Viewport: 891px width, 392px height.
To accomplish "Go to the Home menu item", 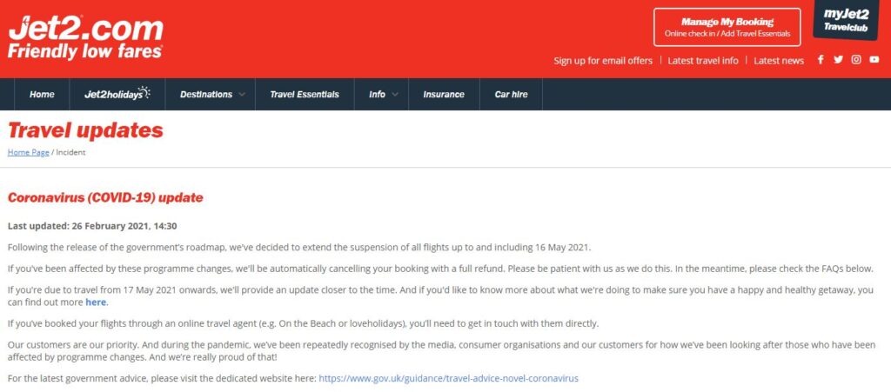I will pos(42,95).
